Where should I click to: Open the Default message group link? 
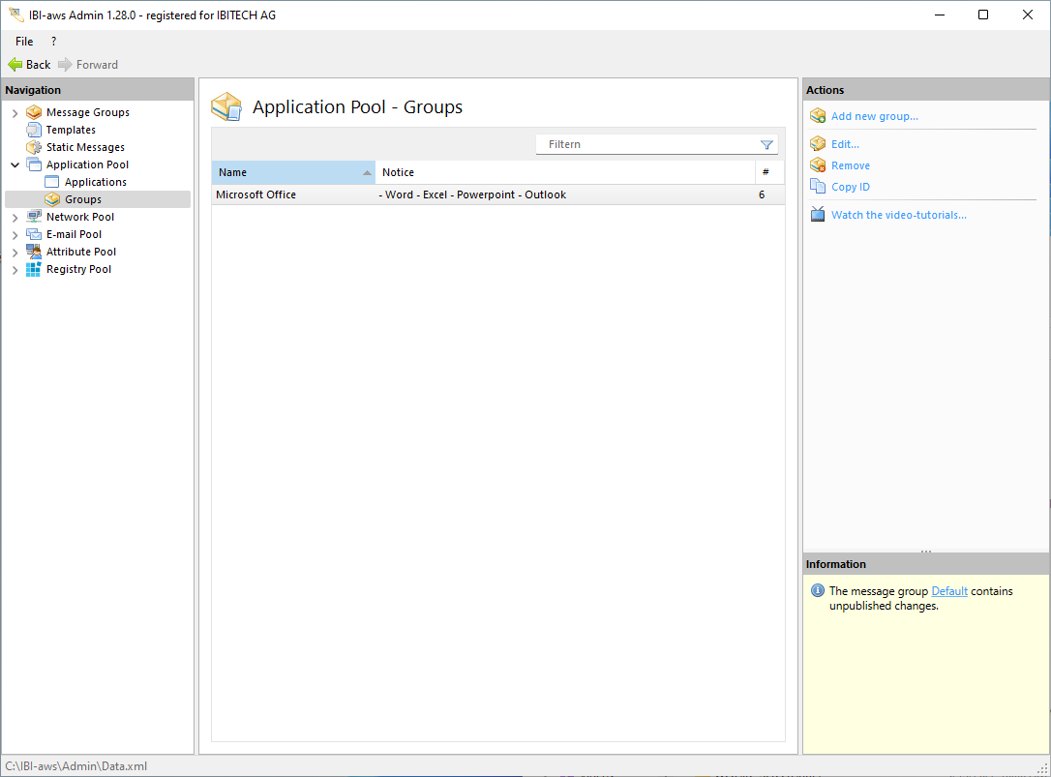tap(948, 591)
